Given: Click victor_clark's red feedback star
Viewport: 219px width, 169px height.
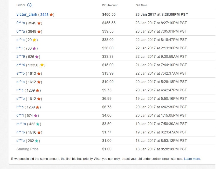Looking at the screenshot, I should 51,15.
